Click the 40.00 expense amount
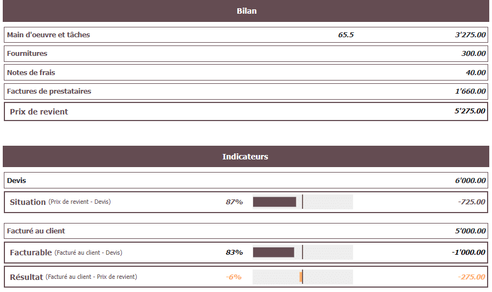Screen dimensions: 492x292 click(476, 72)
